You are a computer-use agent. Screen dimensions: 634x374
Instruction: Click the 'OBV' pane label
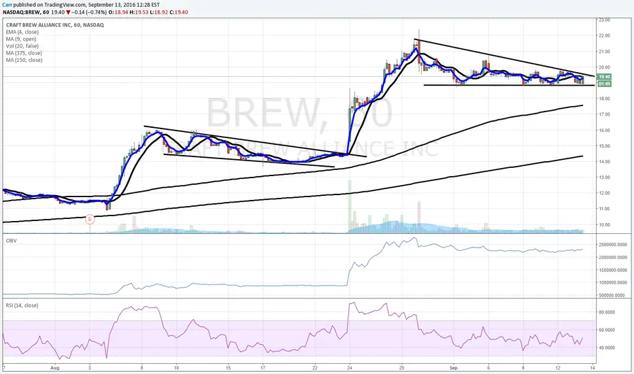(x=11, y=241)
